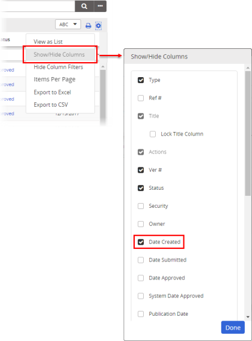This screenshot has height=341, width=252.
Task: Click the column list scrollbar up arrow
Action: (248, 68)
